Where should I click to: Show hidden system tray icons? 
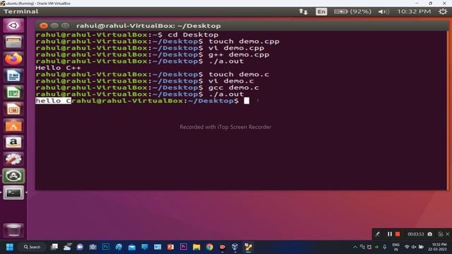pos(355,247)
